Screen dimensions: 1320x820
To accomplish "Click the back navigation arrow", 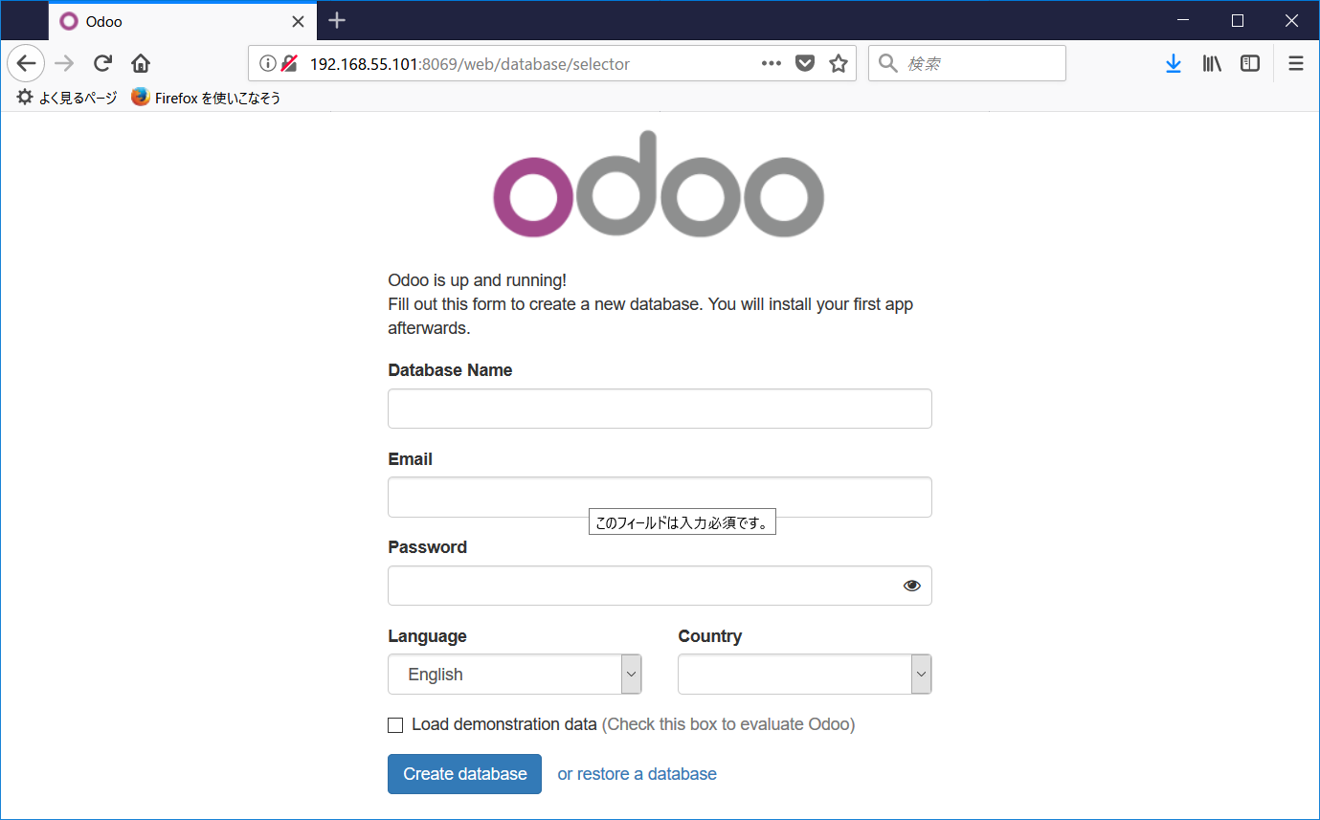I will click(x=25, y=63).
